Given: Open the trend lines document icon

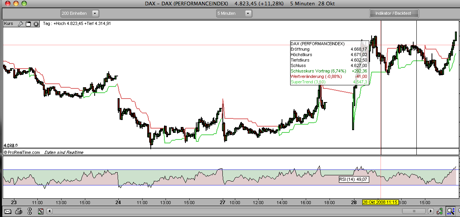Looking at the screenshot, I should click(x=41, y=211).
